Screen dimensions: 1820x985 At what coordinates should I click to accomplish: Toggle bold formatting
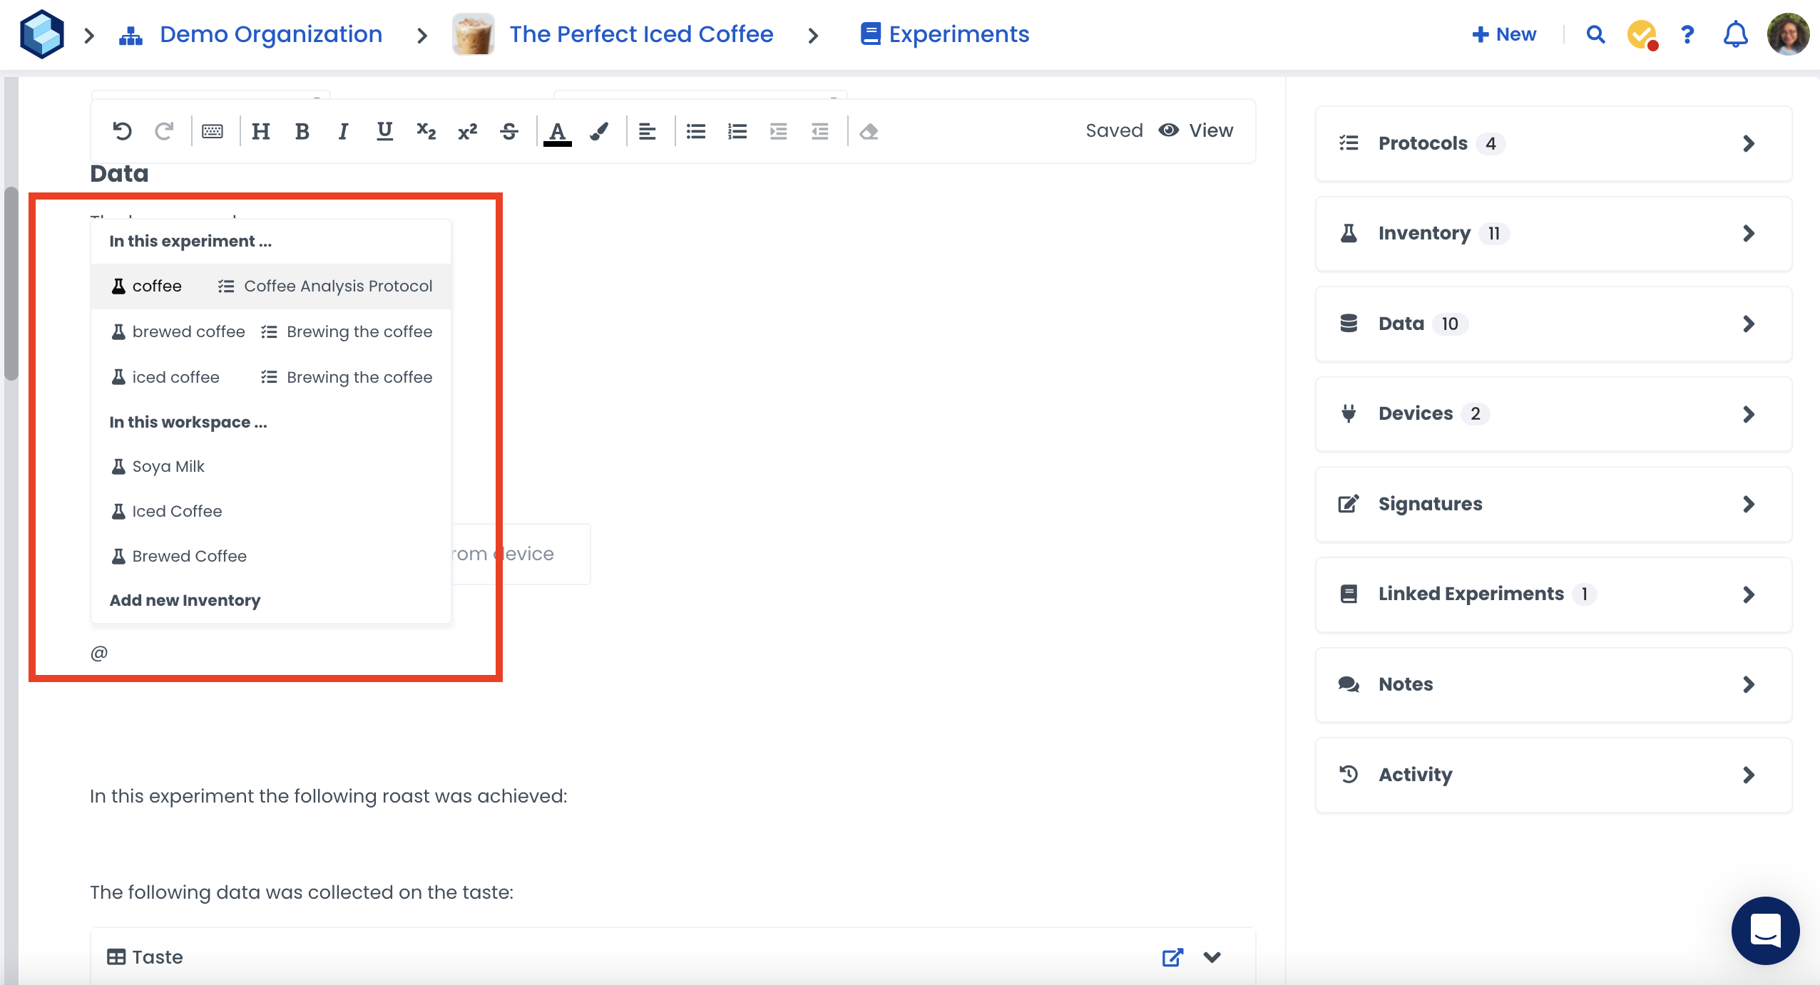(302, 131)
